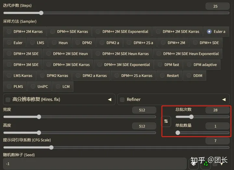
Task: Click the CFG Scale slider handle
Action: pyautogui.click(x=51, y=148)
